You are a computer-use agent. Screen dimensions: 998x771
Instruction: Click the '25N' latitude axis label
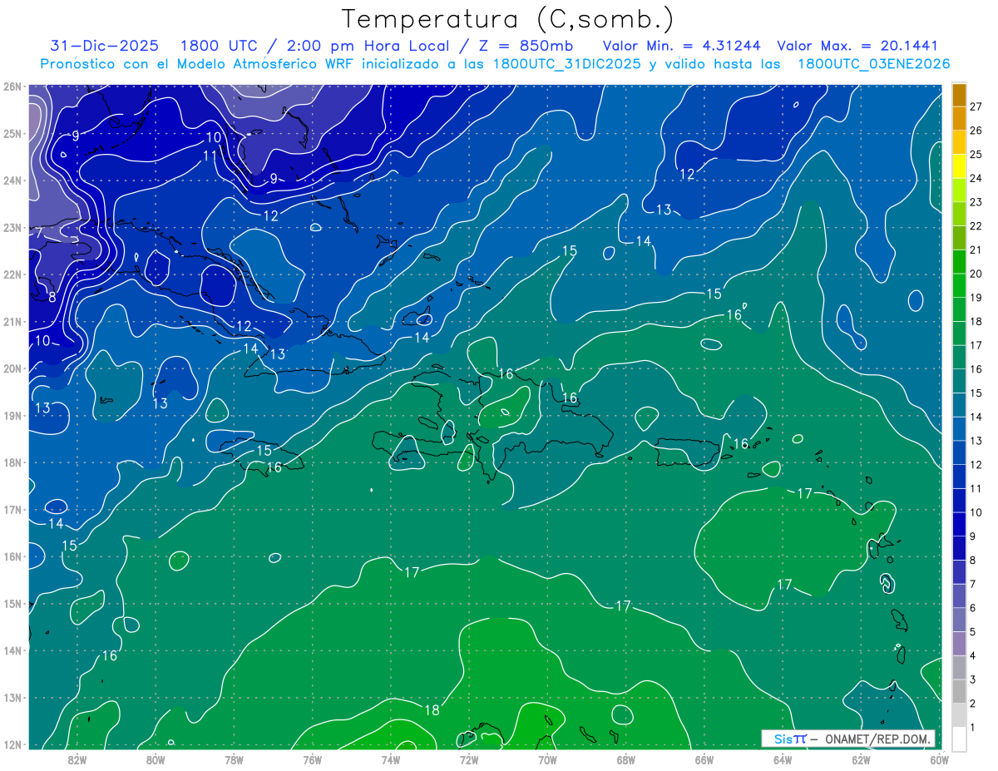(x=12, y=133)
